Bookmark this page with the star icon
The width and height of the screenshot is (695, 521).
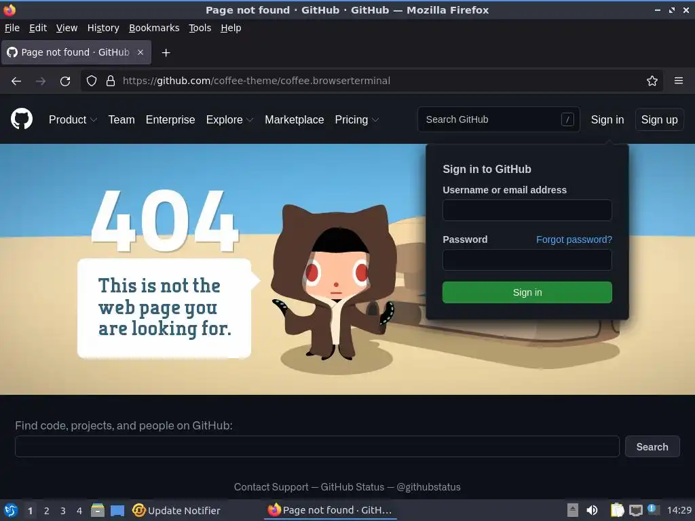click(652, 81)
